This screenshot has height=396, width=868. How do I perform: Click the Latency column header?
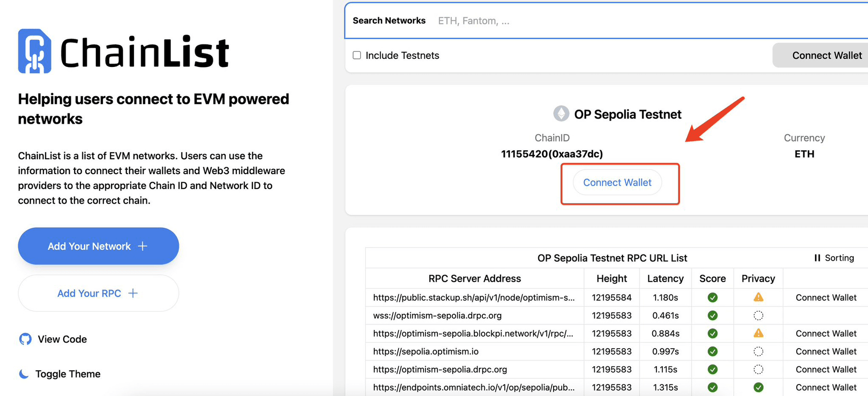pyautogui.click(x=665, y=278)
